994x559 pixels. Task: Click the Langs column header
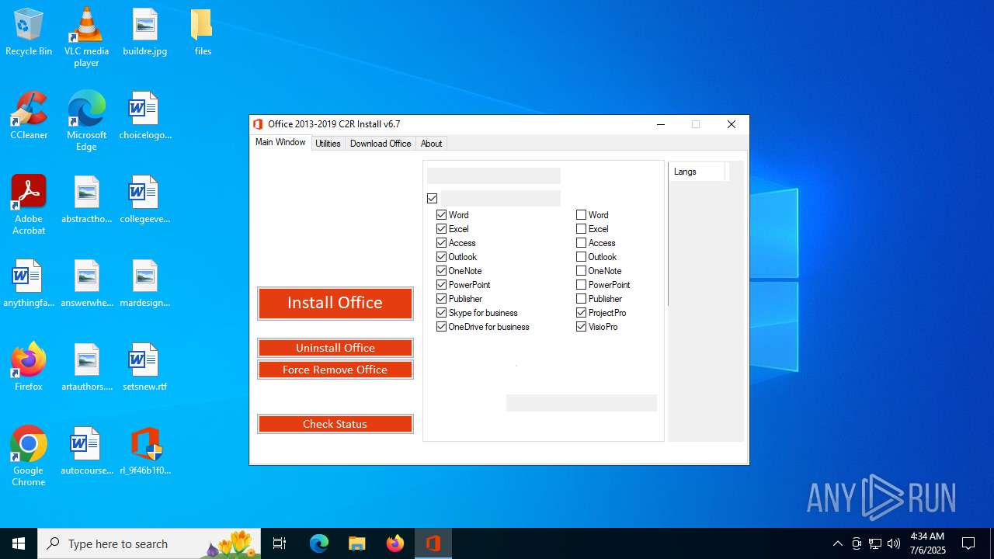(x=697, y=172)
